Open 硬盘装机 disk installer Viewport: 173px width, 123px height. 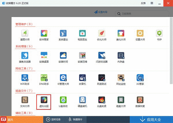[x=82, y=102]
